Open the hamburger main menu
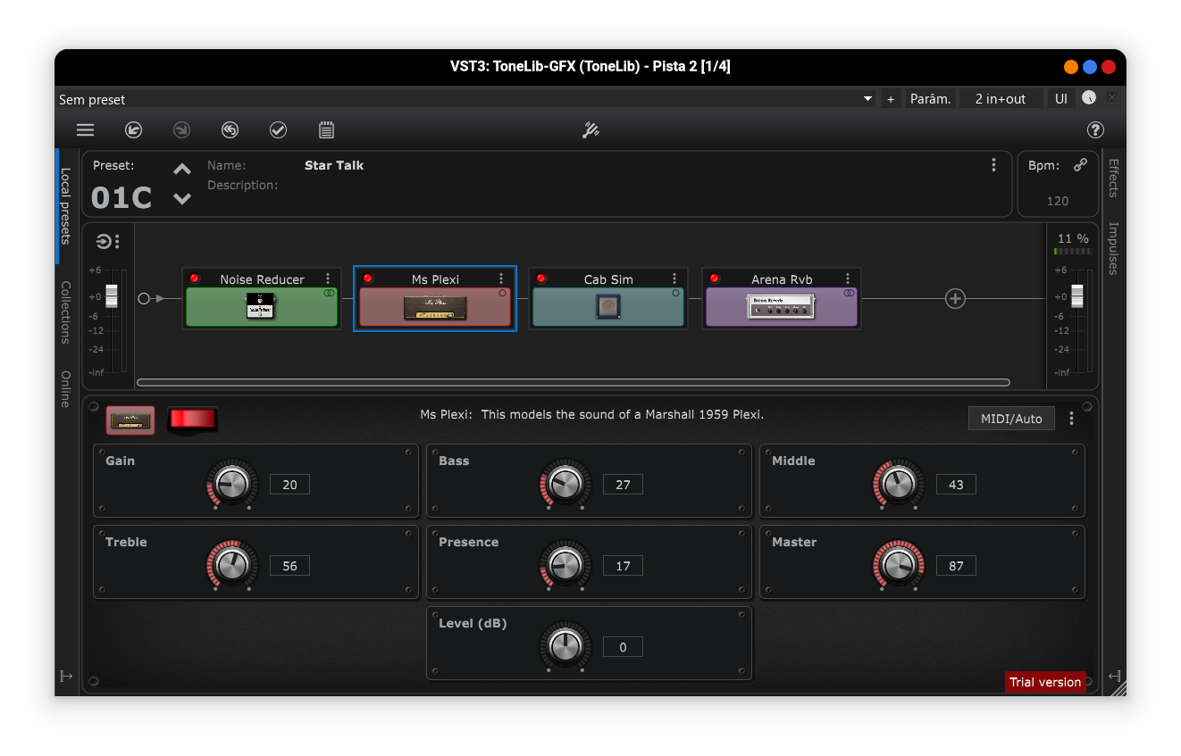1181x756 pixels. coord(85,130)
